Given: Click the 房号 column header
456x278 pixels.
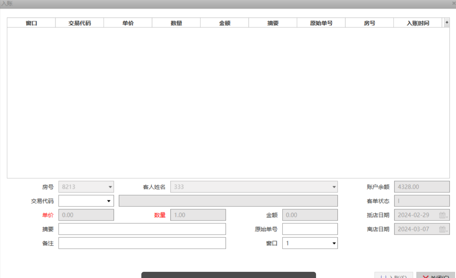Looking at the screenshot, I should coord(369,23).
